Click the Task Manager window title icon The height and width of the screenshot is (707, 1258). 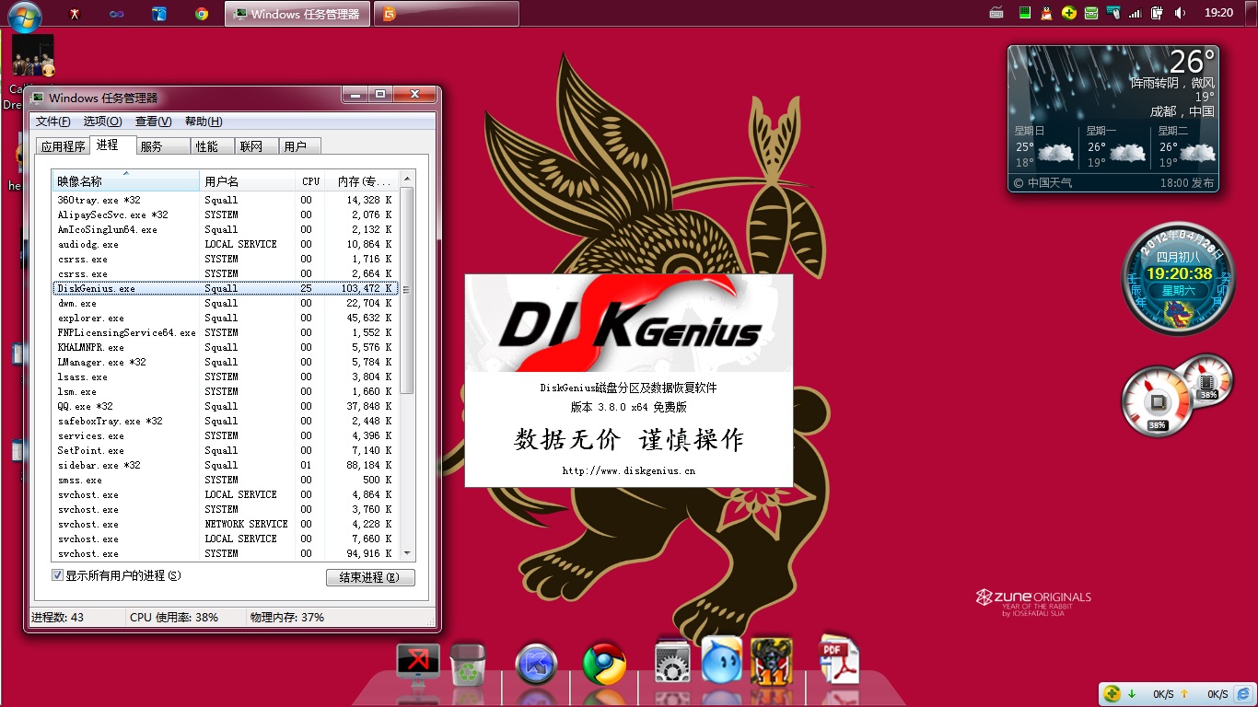[38, 98]
